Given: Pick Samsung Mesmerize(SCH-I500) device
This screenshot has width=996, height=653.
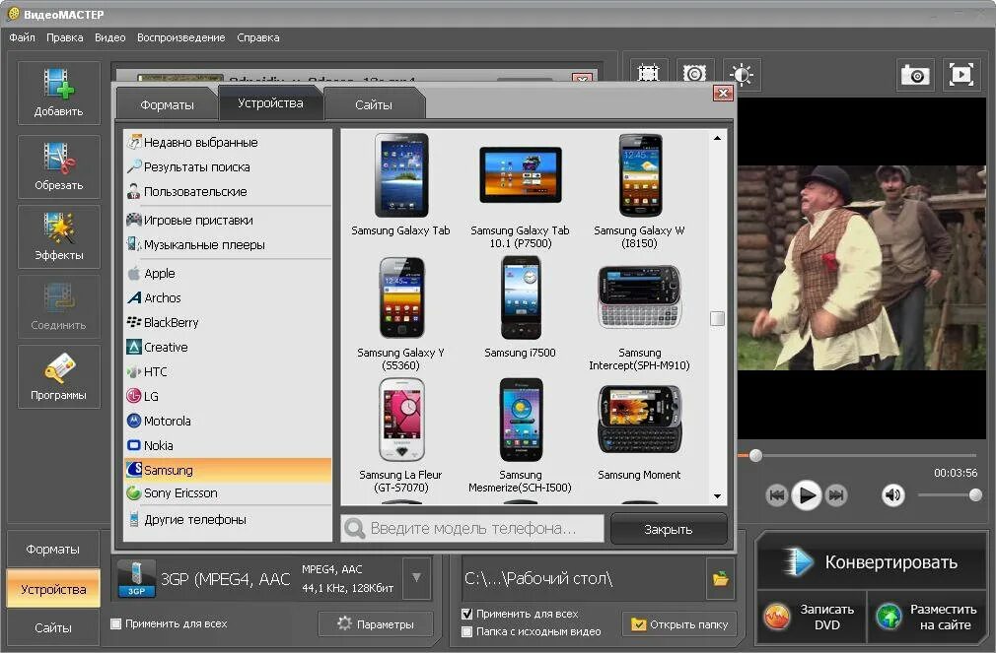Looking at the screenshot, I should point(521,436).
